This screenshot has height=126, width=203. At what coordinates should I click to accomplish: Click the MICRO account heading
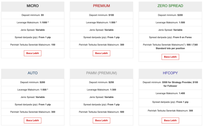click(32, 6)
